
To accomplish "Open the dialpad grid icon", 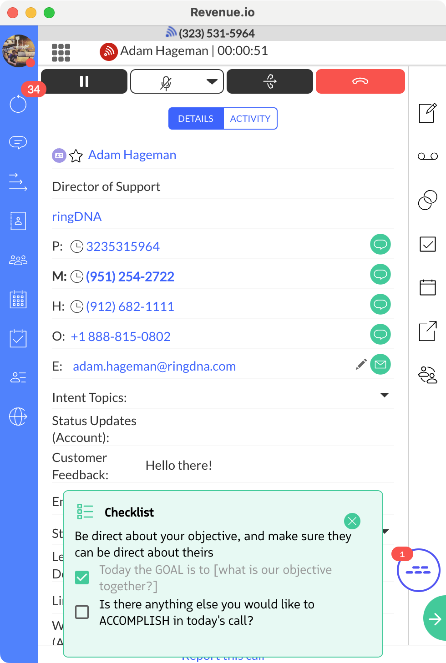I will pos(61,52).
